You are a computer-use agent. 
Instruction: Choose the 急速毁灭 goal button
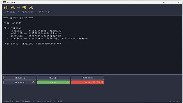20,78
